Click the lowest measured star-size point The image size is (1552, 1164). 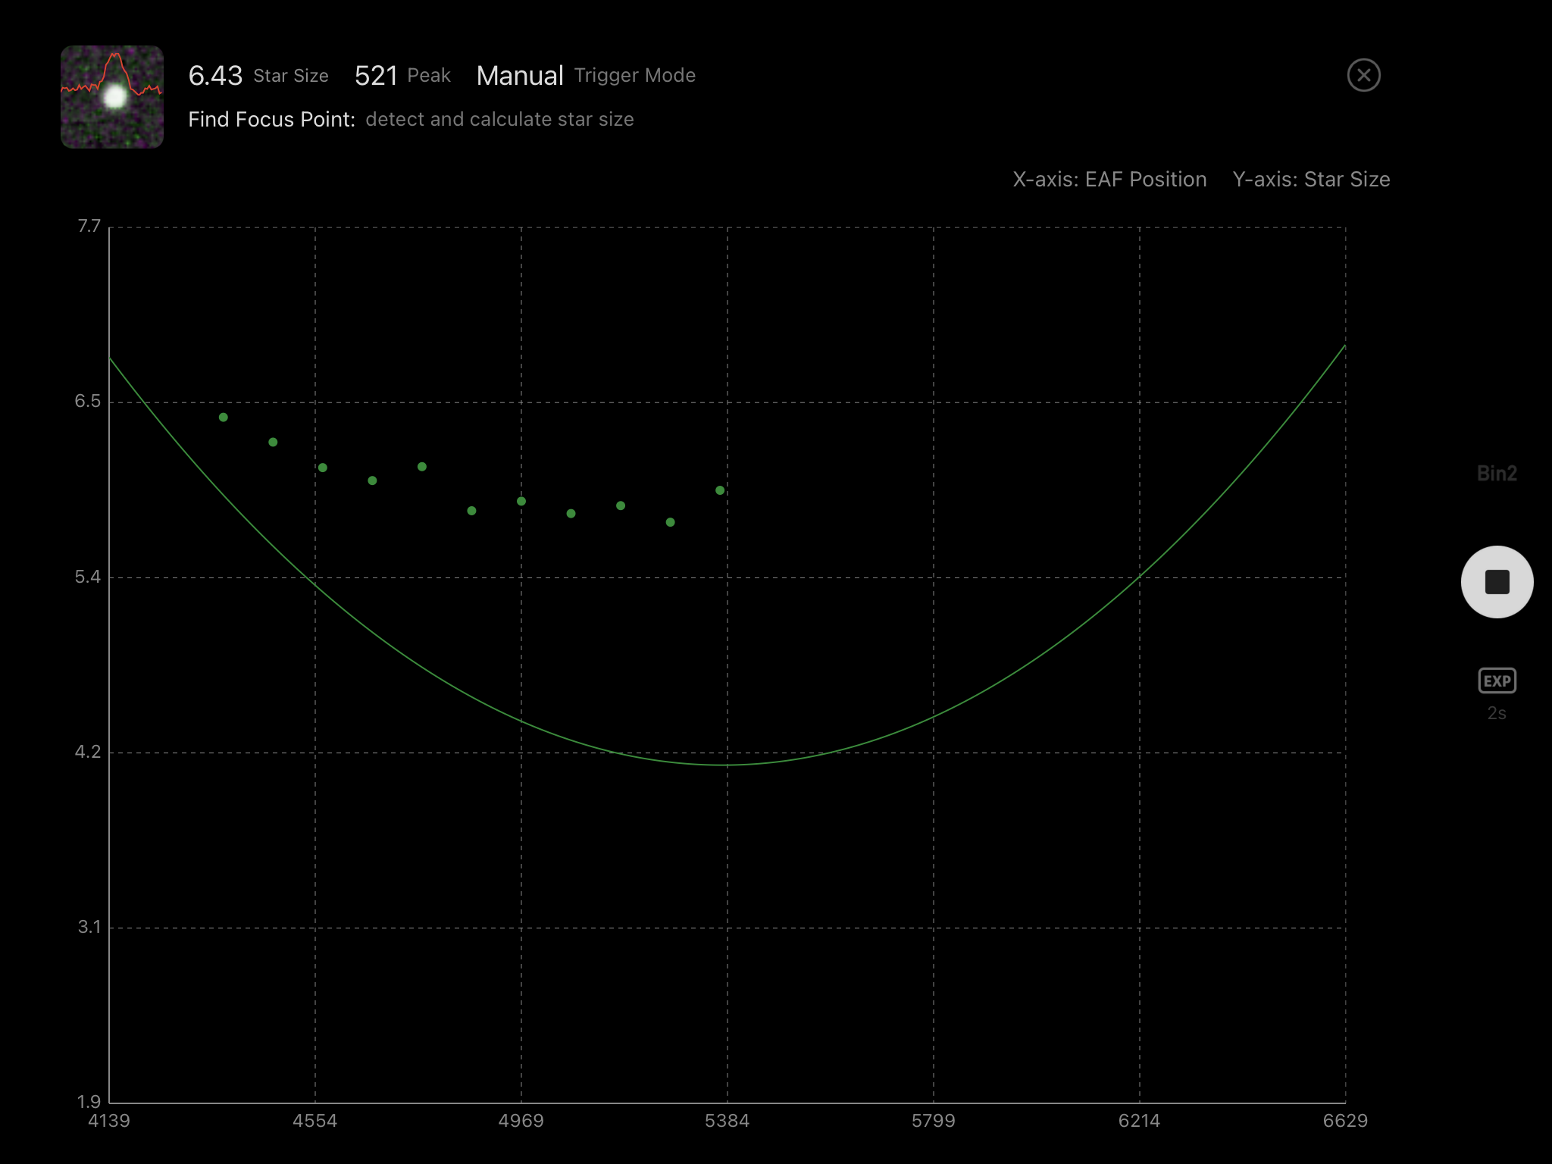(670, 522)
